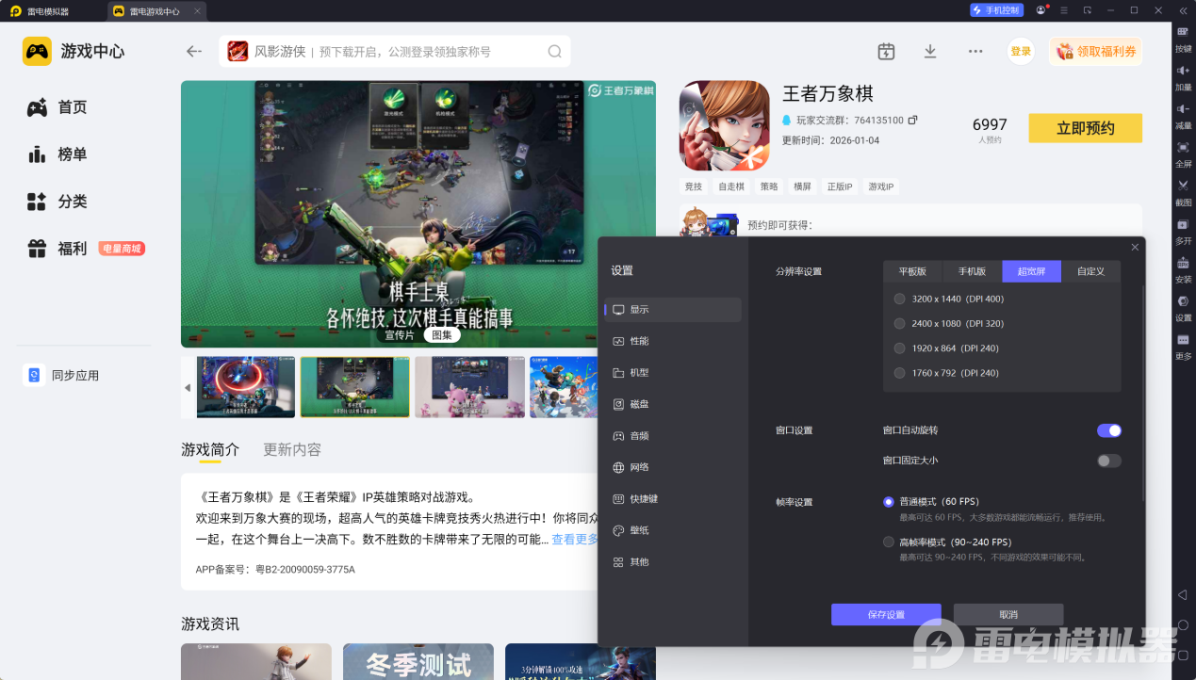Click the search magnifier icon
This screenshot has height=680, width=1196.
pyautogui.click(x=554, y=52)
